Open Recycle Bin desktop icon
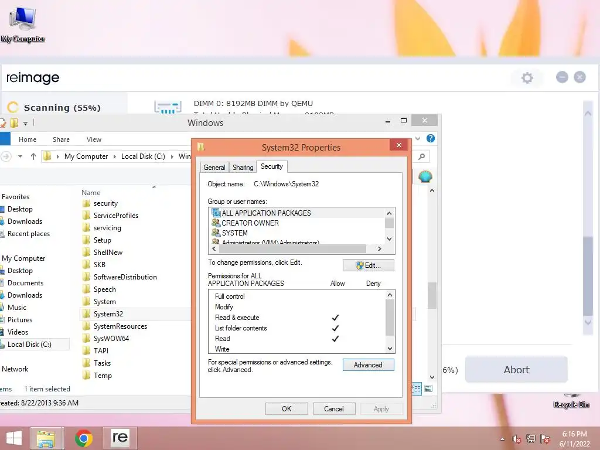 click(x=571, y=401)
